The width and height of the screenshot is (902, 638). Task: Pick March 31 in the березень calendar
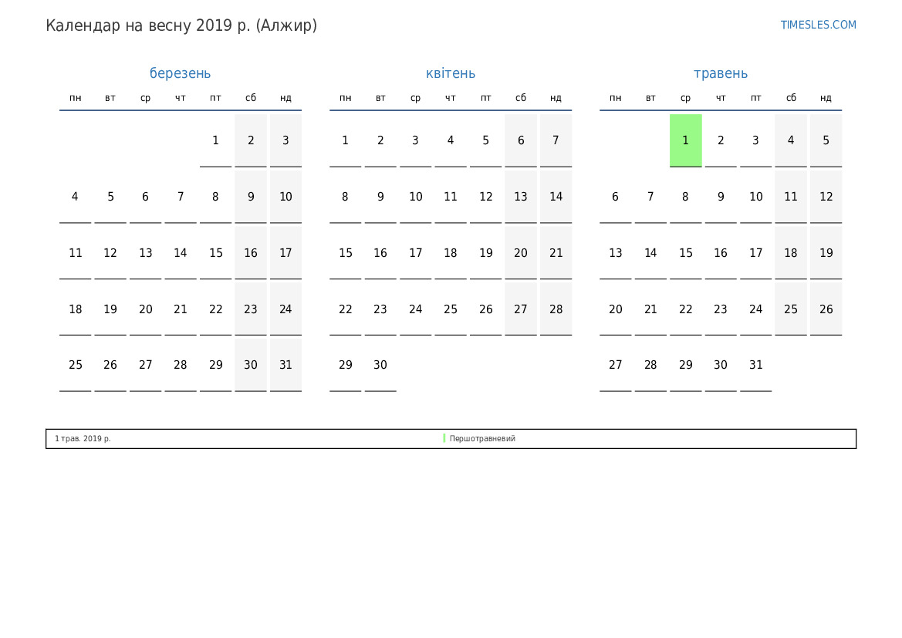click(x=285, y=365)
